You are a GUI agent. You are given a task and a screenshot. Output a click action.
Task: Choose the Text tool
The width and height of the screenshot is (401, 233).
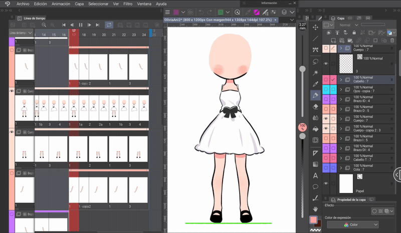click(x=315, y=175)
